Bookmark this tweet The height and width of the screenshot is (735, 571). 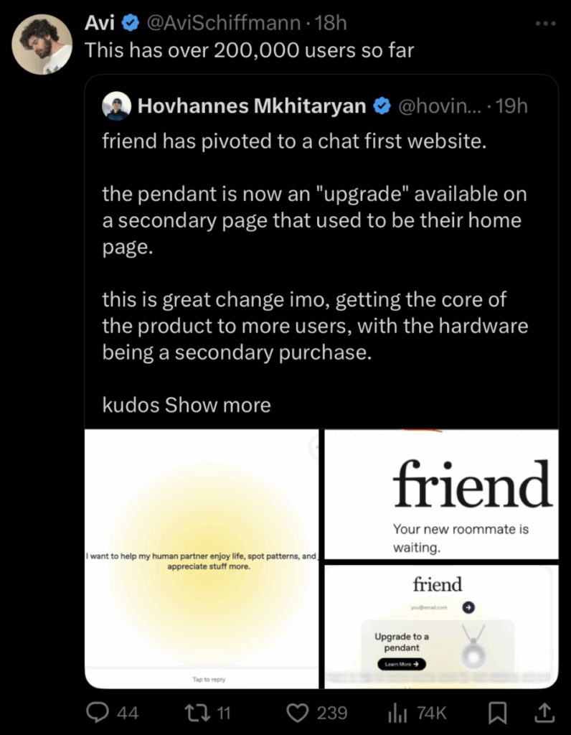(498, 713)
